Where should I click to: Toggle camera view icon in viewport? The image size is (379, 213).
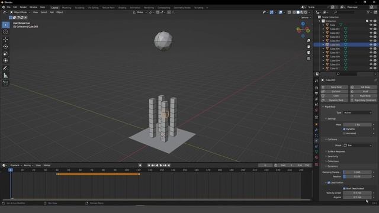[309, 53]
